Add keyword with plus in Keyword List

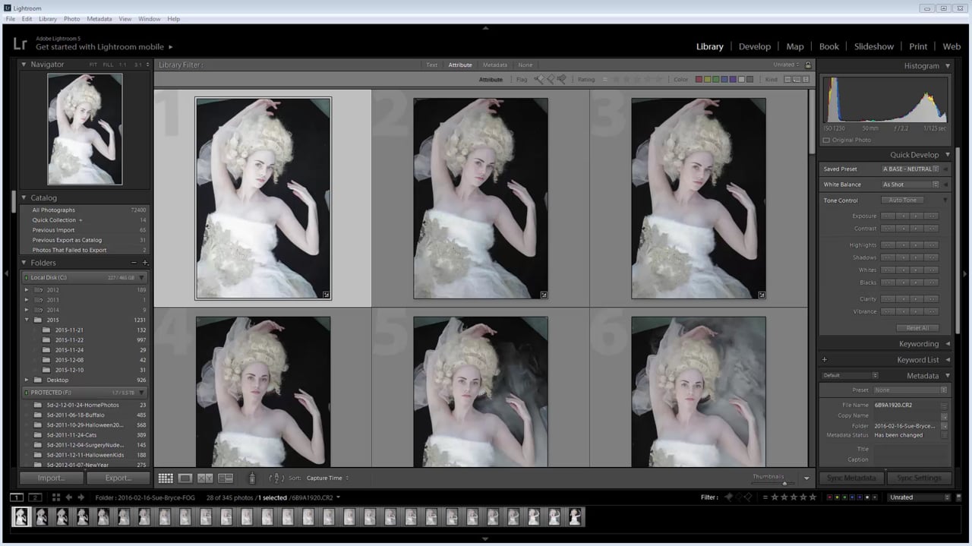pos(825,360)
